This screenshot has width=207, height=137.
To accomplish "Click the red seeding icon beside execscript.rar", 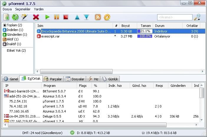I will click(x=39, y=36).
